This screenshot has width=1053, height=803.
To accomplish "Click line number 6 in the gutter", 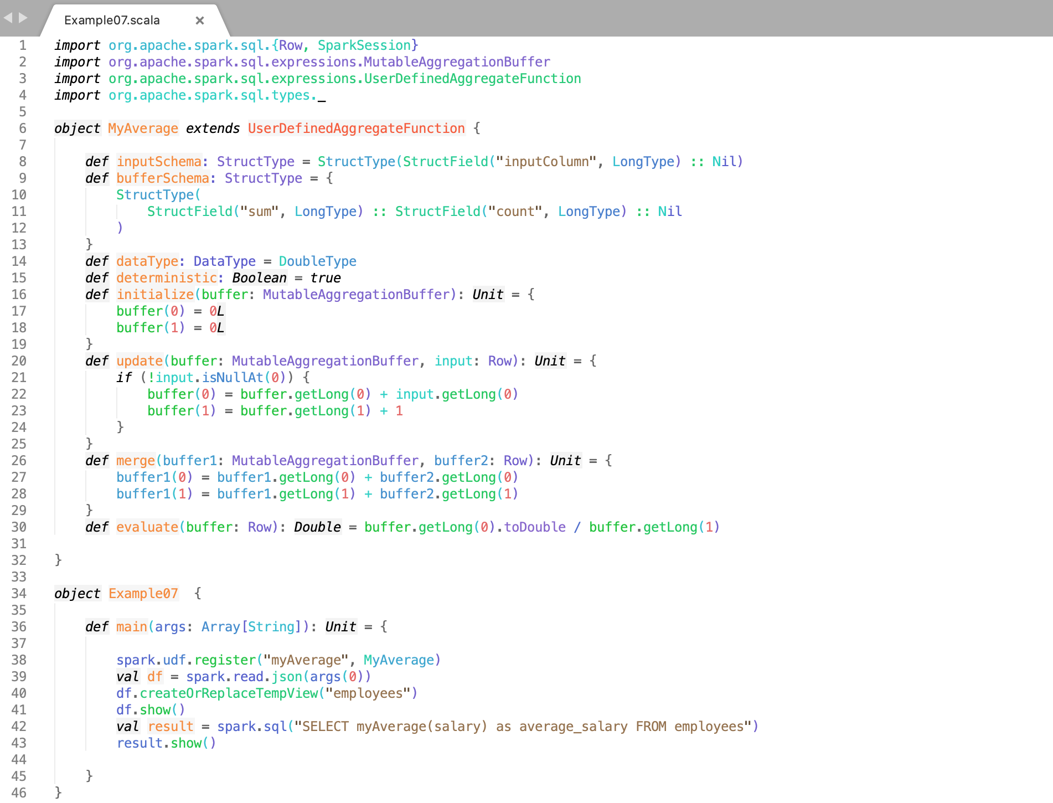I will [x=22, y=128].
